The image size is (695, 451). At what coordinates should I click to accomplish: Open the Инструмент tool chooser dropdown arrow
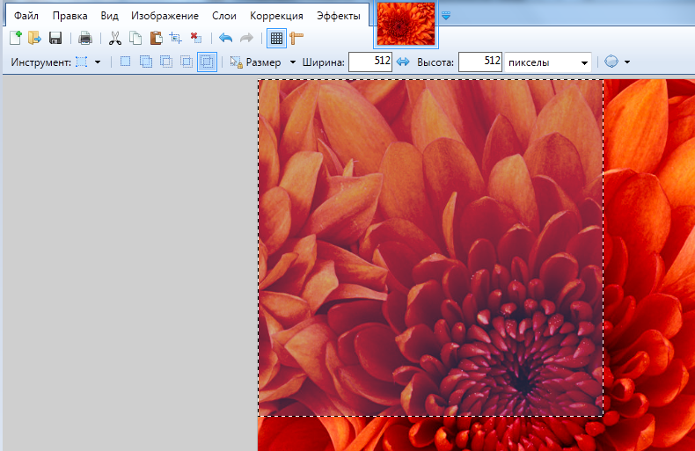98,62
